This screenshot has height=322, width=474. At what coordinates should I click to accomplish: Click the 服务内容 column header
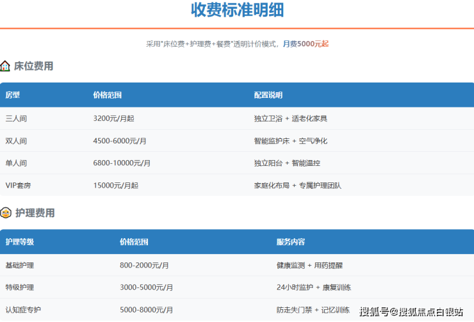click(x=290, y=242)
